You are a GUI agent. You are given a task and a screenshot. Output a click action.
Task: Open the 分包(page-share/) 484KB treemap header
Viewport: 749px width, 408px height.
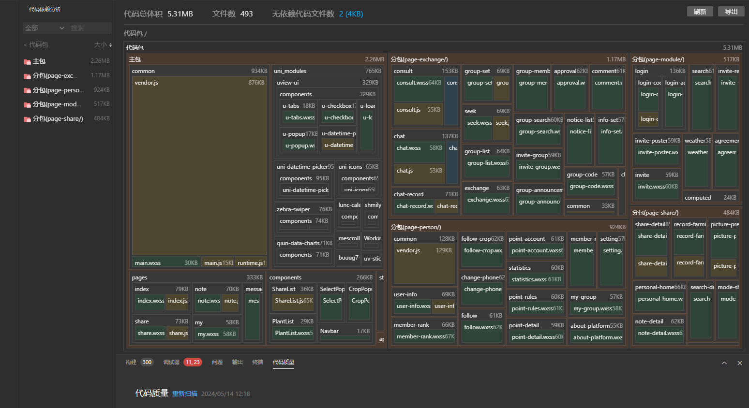[x=686, y=213]
